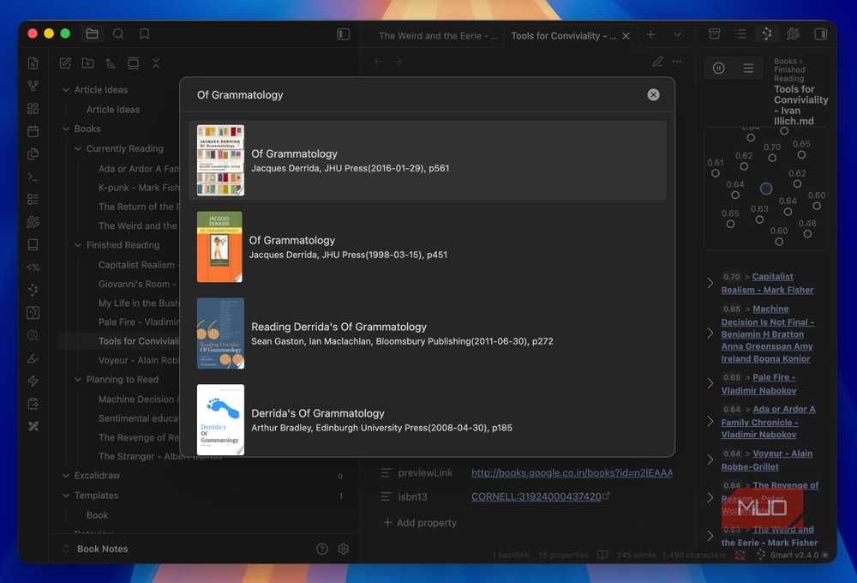The width and height of the screenshot is (857, 583).
Task: Toggle the left sidebar panel icon
Action: tap(344, 34)
